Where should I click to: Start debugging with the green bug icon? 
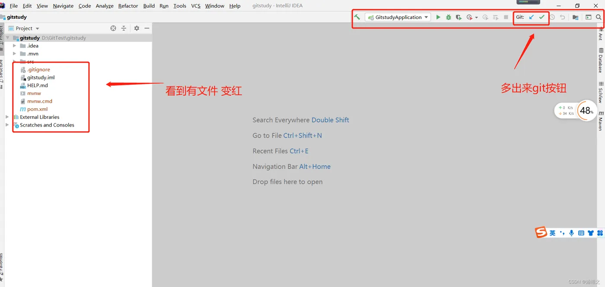point(449,17)
